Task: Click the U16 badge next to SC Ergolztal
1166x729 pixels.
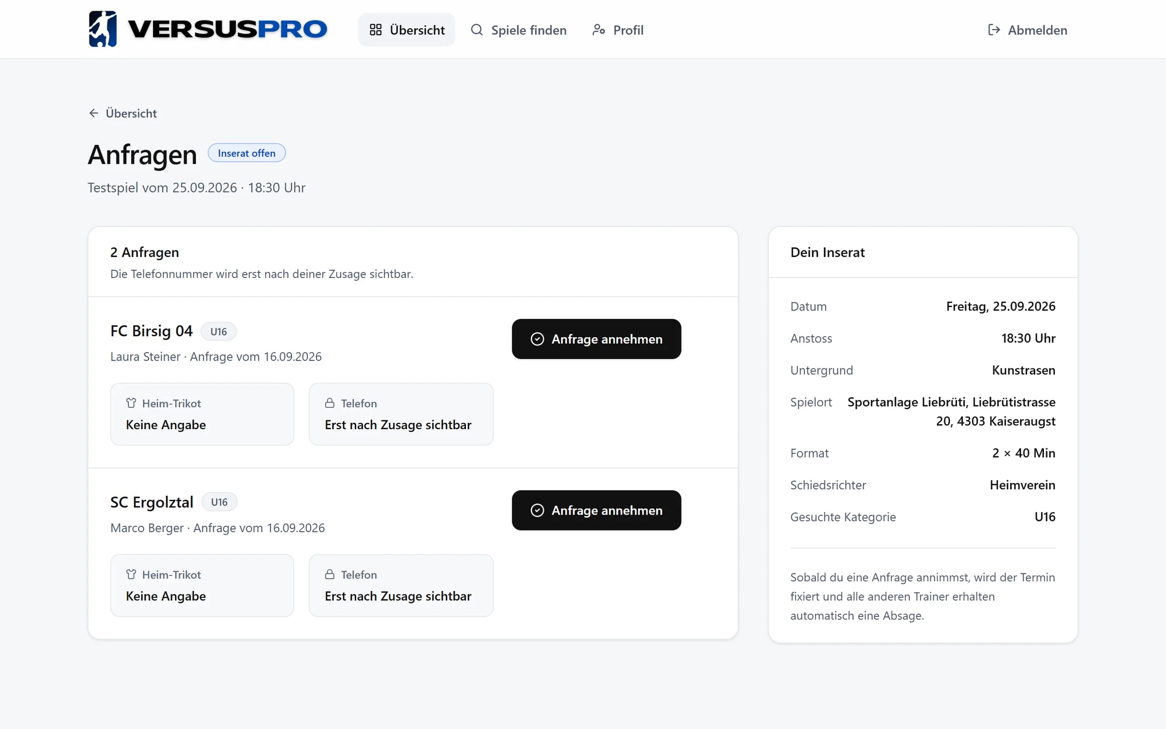Action: click(x=219, y=502)
